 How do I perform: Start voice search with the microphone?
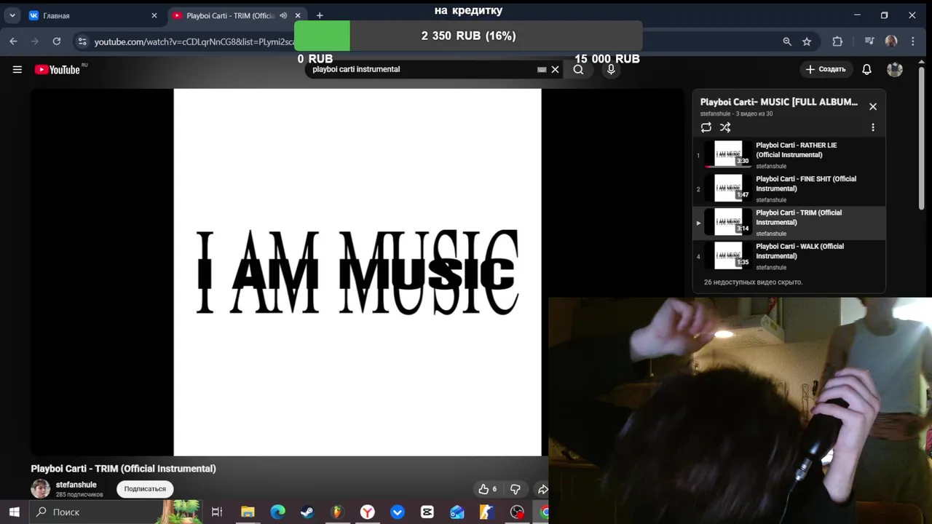click(611, 70)
